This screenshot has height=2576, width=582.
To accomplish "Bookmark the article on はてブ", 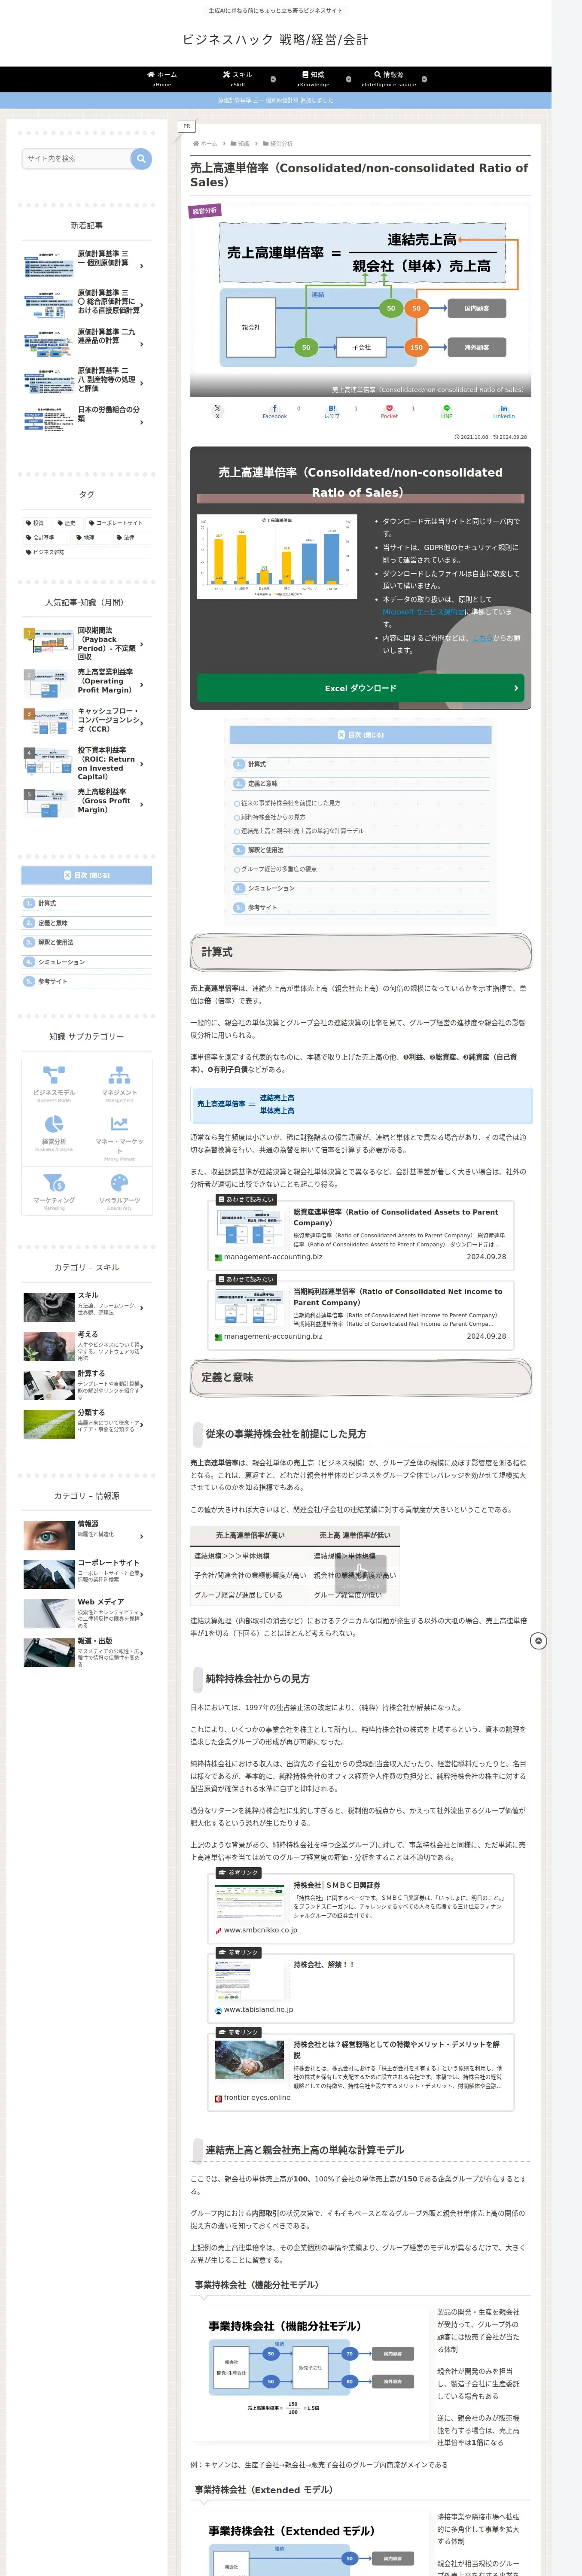I will click(332, 411).
